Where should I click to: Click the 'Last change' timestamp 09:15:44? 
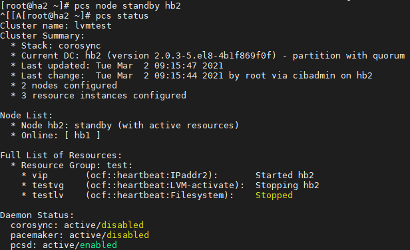(x=176, y=76)
